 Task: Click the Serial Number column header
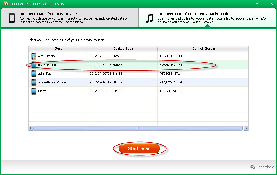click(x=204, y=48)
